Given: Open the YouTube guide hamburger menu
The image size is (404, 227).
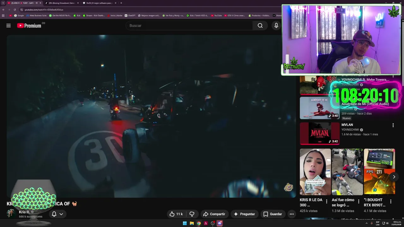Looking at the screenshot, I should tap(9, 26).
